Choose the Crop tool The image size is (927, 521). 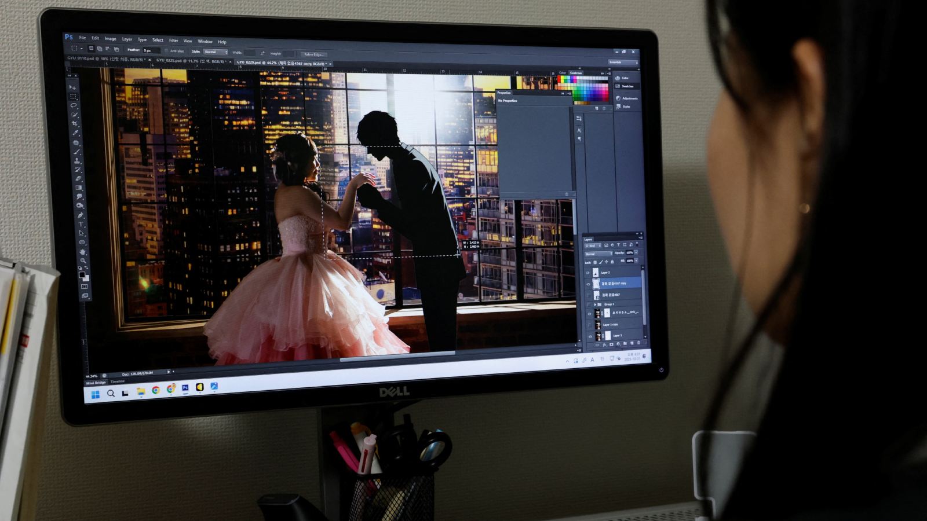point(75,123)
